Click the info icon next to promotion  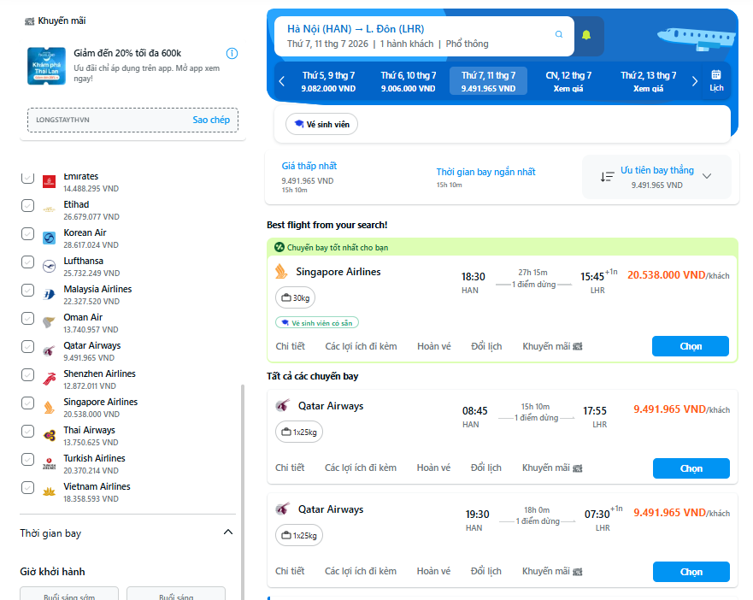pyautogui.click(x=232, y=53)
